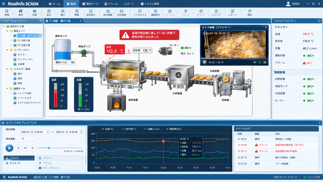Play the fryer camera video
Screen dimensions: 323x182
tap(204, 62)
